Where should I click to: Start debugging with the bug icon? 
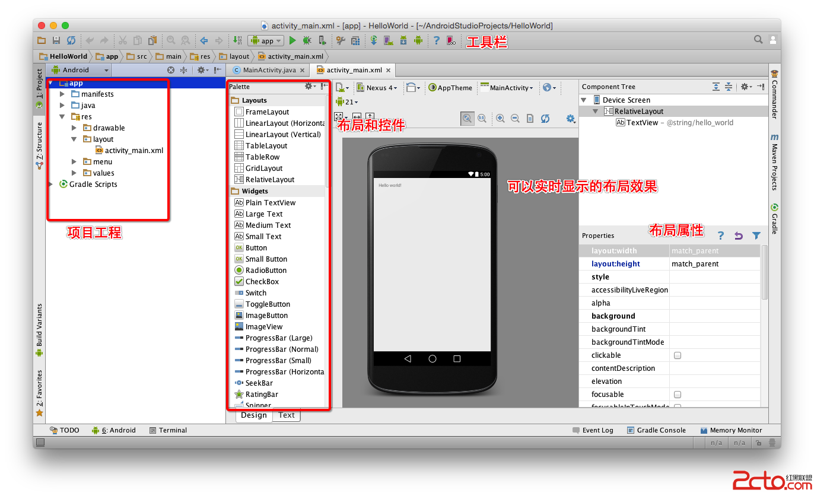[307, 40]
